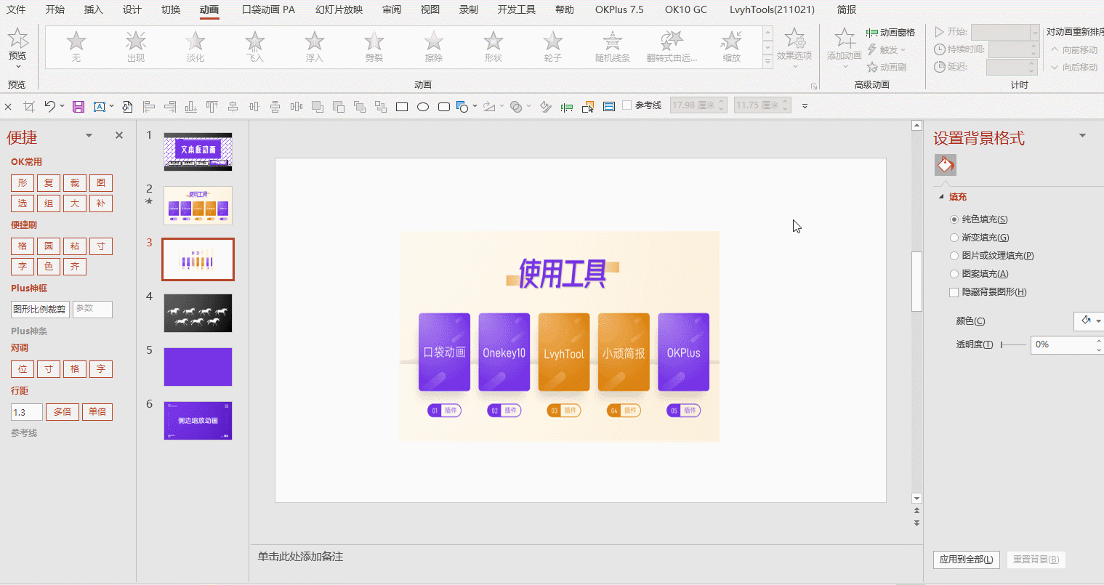Select the 出现 (Appear) animation effect
Image resolution: width=1104 pixels, height=585 pixels.
click(x=136, y=47)
